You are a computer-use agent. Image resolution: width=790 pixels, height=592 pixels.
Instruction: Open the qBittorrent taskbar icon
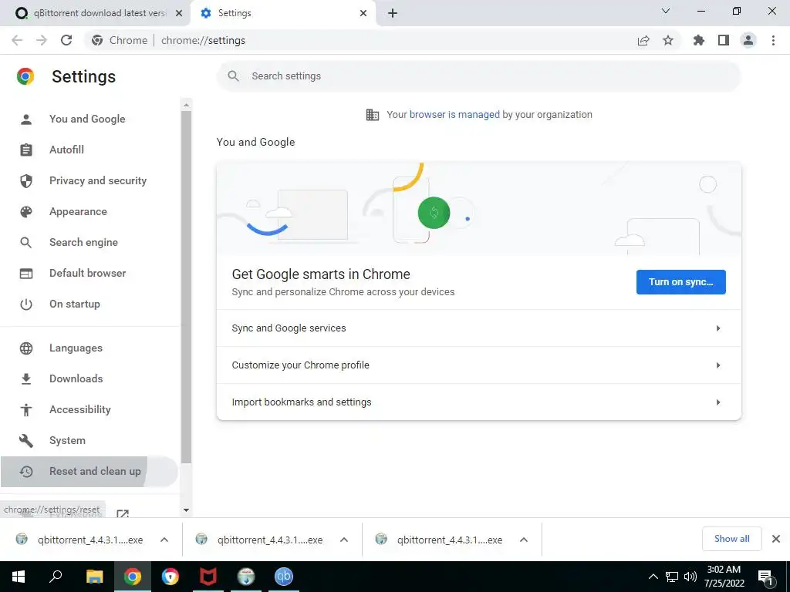284,577
